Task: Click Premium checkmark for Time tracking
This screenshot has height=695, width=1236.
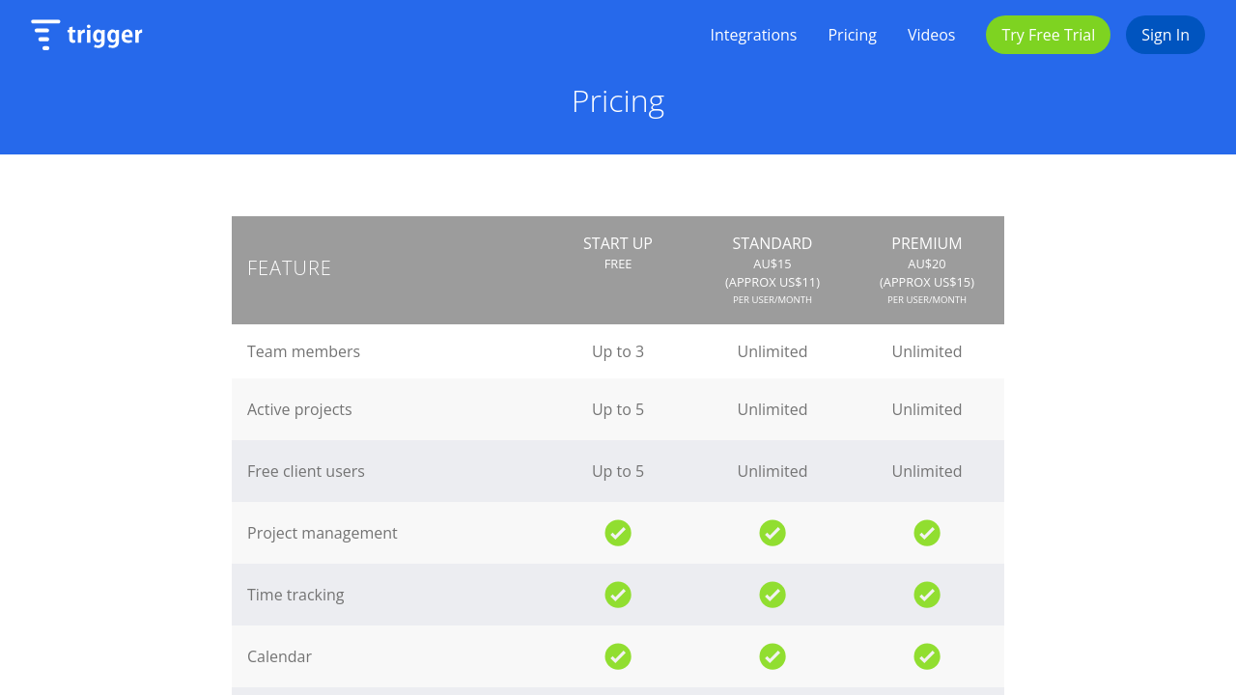Action: [927, 595]
